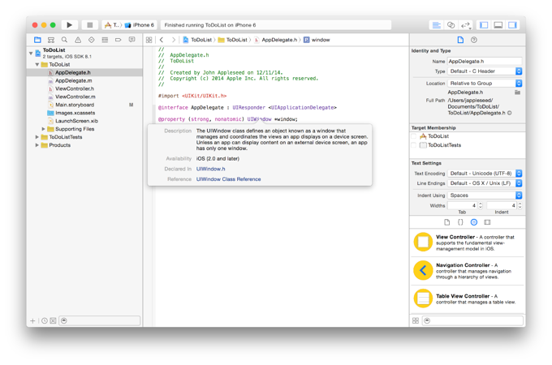Click the ToDoList project breadcrumb

coord(197,40)
